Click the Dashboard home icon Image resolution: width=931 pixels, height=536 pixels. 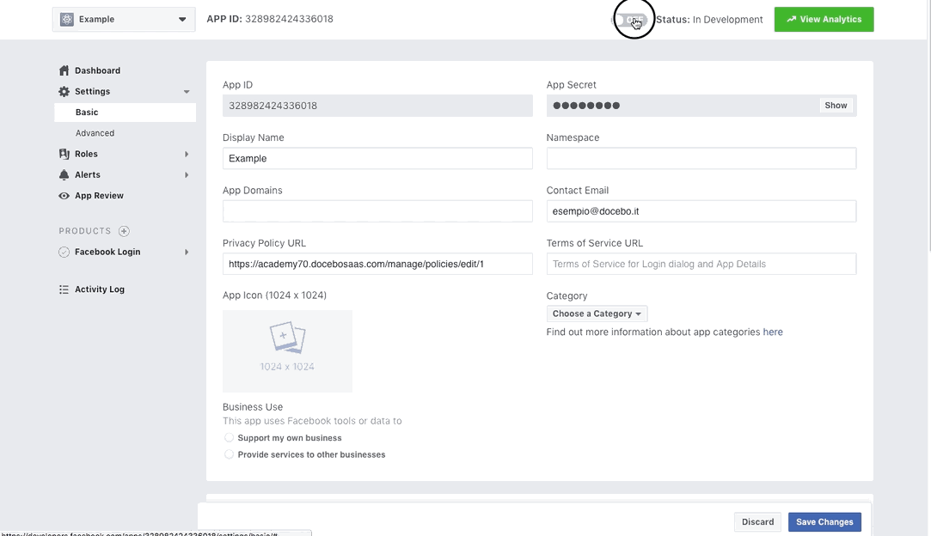pyautogui.click(x=64, y=70)
